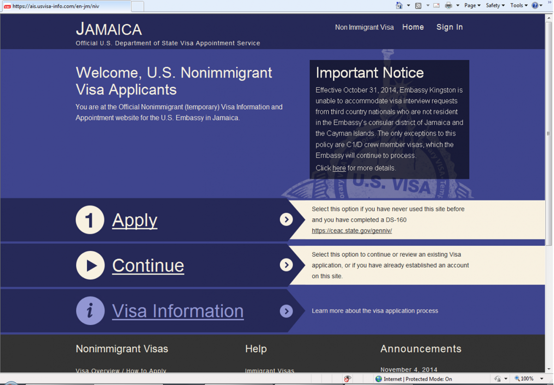The width and height of the screenshot is (554, 385).
Task: Click the arrow circle in Visa Information row
Action: [x=286, y=311]
